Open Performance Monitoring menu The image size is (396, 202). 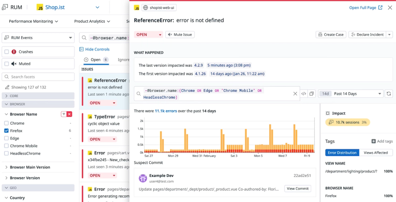[x=33, y=22]
